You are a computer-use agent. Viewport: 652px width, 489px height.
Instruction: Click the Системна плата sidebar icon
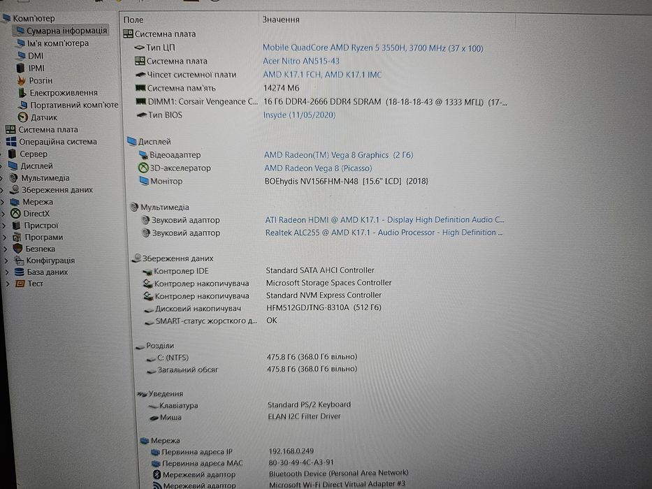[x=10, y=129]
